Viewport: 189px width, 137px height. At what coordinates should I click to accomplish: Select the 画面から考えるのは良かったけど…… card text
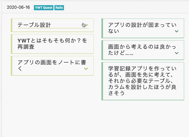pos(142,50)
